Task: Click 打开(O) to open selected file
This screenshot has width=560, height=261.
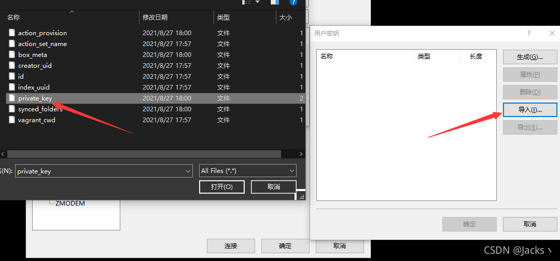Action: coord(222,187)
